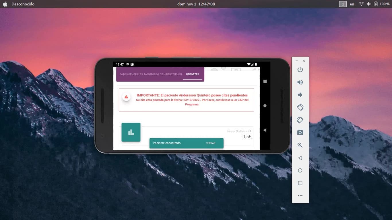Open the 'en' keyboard language menu

coord(352,4)
